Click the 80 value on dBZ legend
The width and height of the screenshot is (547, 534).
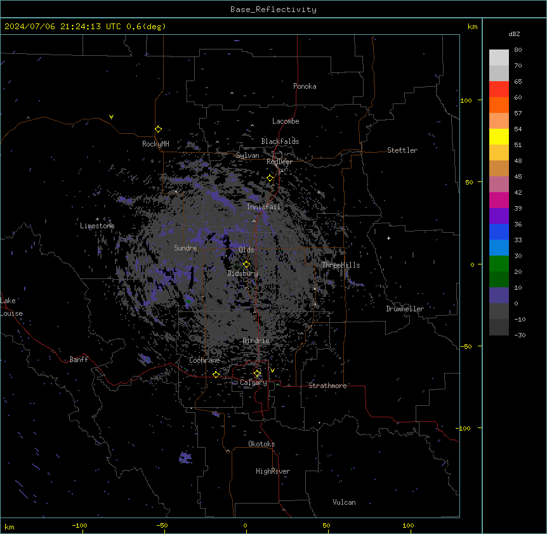point(518,50)
